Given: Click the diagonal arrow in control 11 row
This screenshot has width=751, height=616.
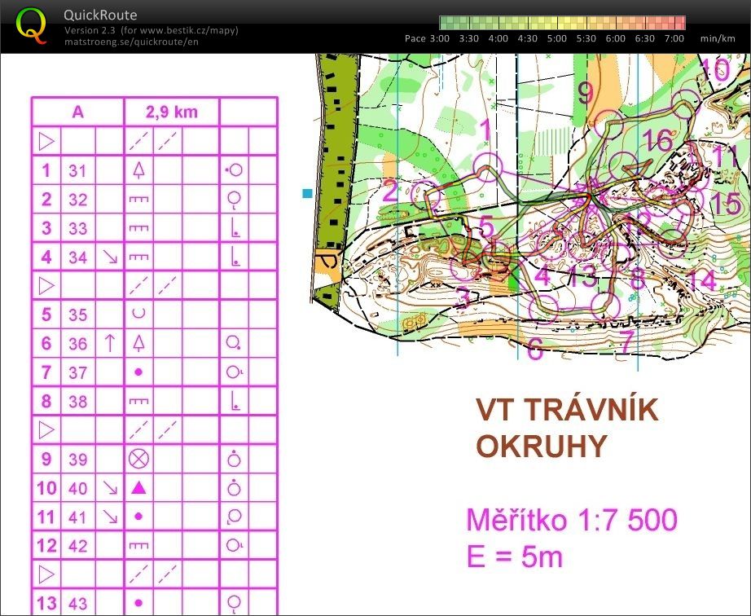Looking at the screenshot, I should (110, 517).
